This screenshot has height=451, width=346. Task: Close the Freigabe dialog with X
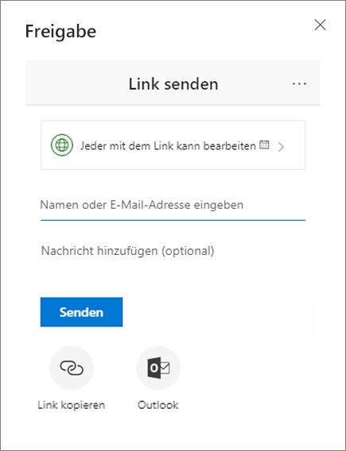tap(320, 25)
